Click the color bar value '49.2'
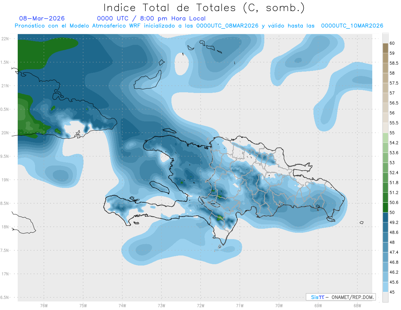 click(394, 222)
